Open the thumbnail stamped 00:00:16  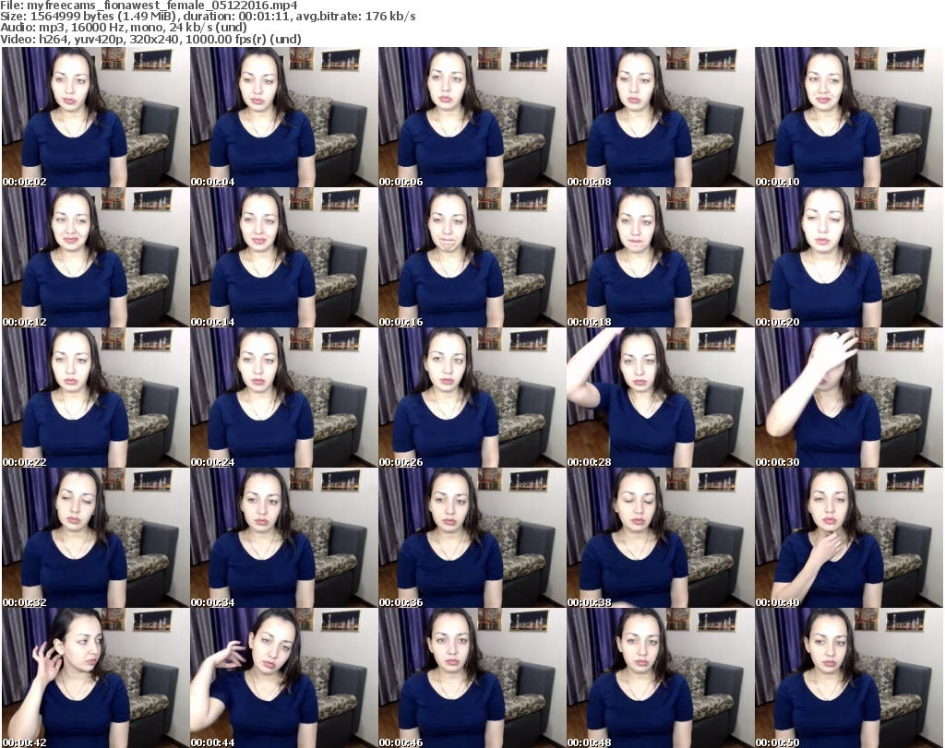pyautogui.click(x=472, y=257)
